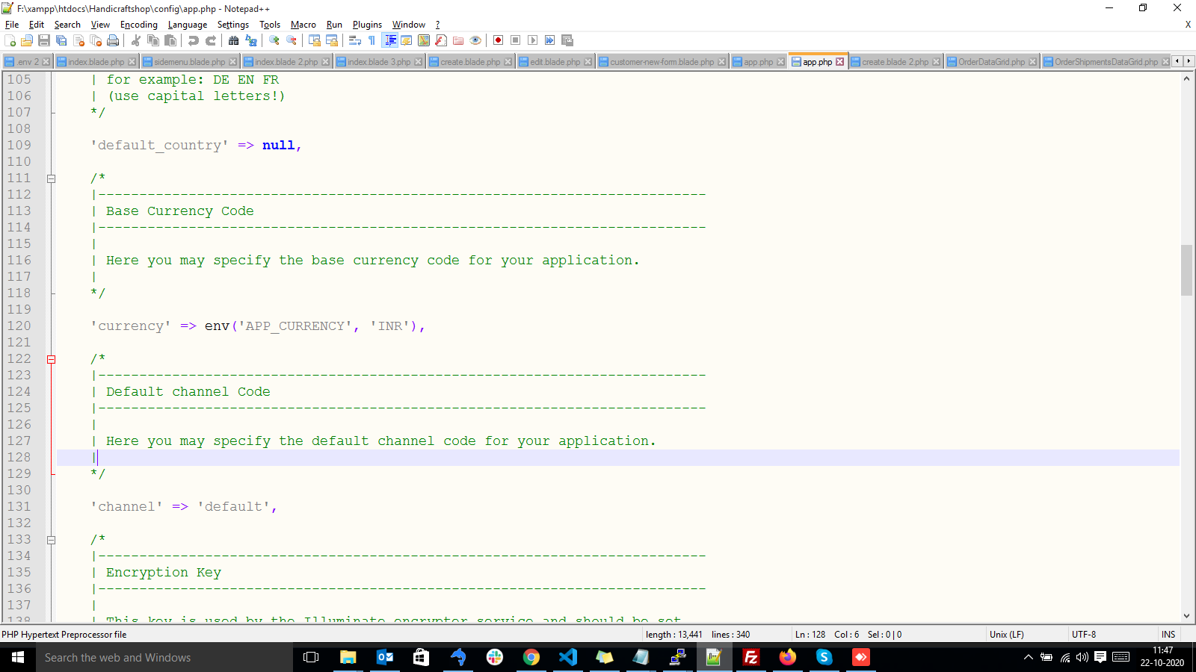Stop macro recording button

(516, 40)
